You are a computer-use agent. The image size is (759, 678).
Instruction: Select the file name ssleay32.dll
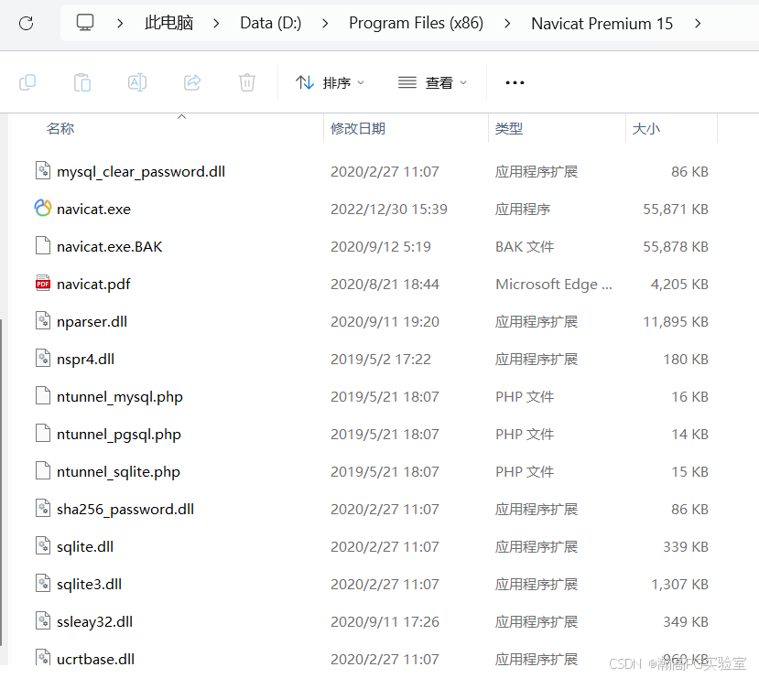[x=95, y=622]
